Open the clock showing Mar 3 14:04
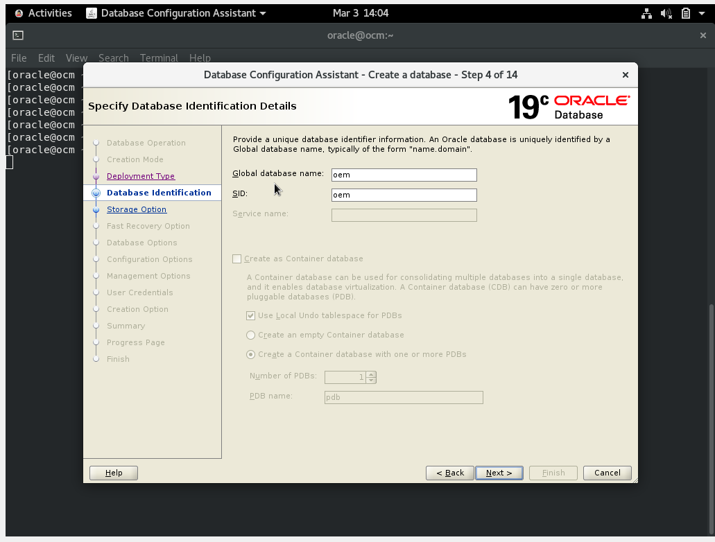This screenshot has height=542, width=715. pos(360,13)
